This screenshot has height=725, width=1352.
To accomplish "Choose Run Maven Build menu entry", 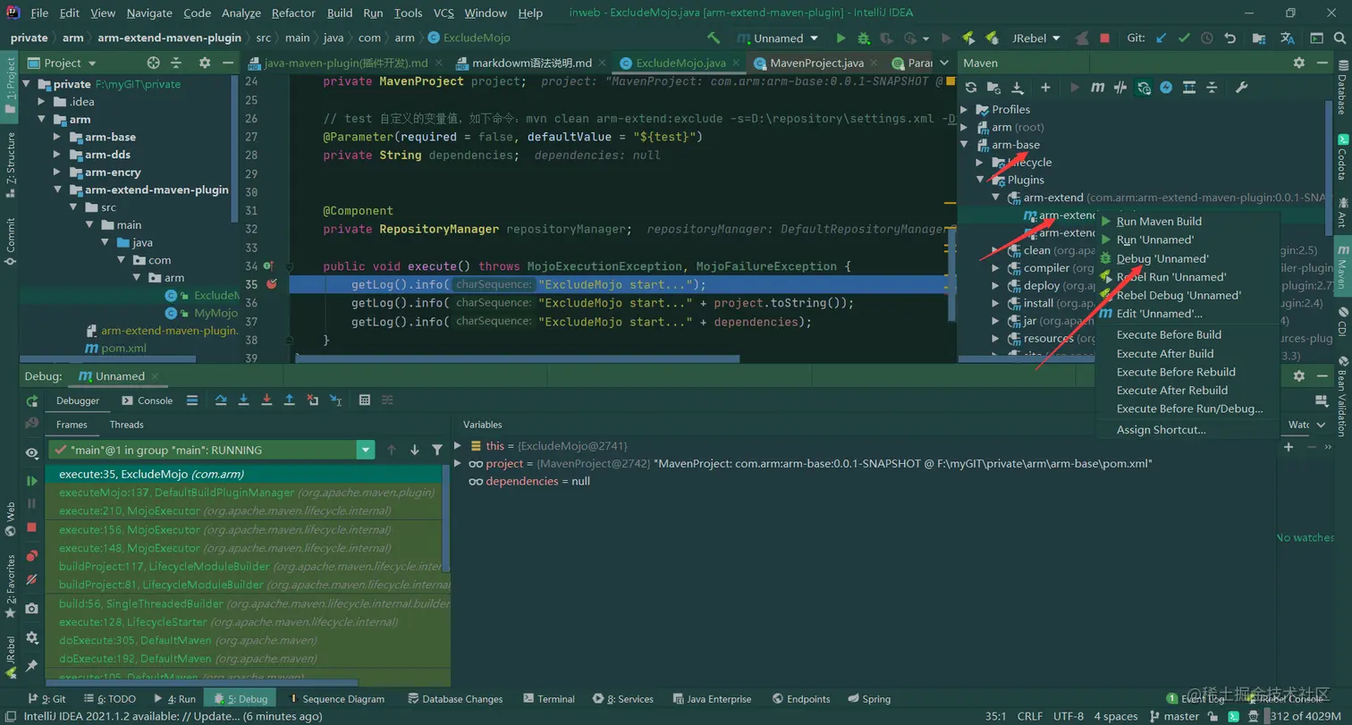I will click(1187, 221).
